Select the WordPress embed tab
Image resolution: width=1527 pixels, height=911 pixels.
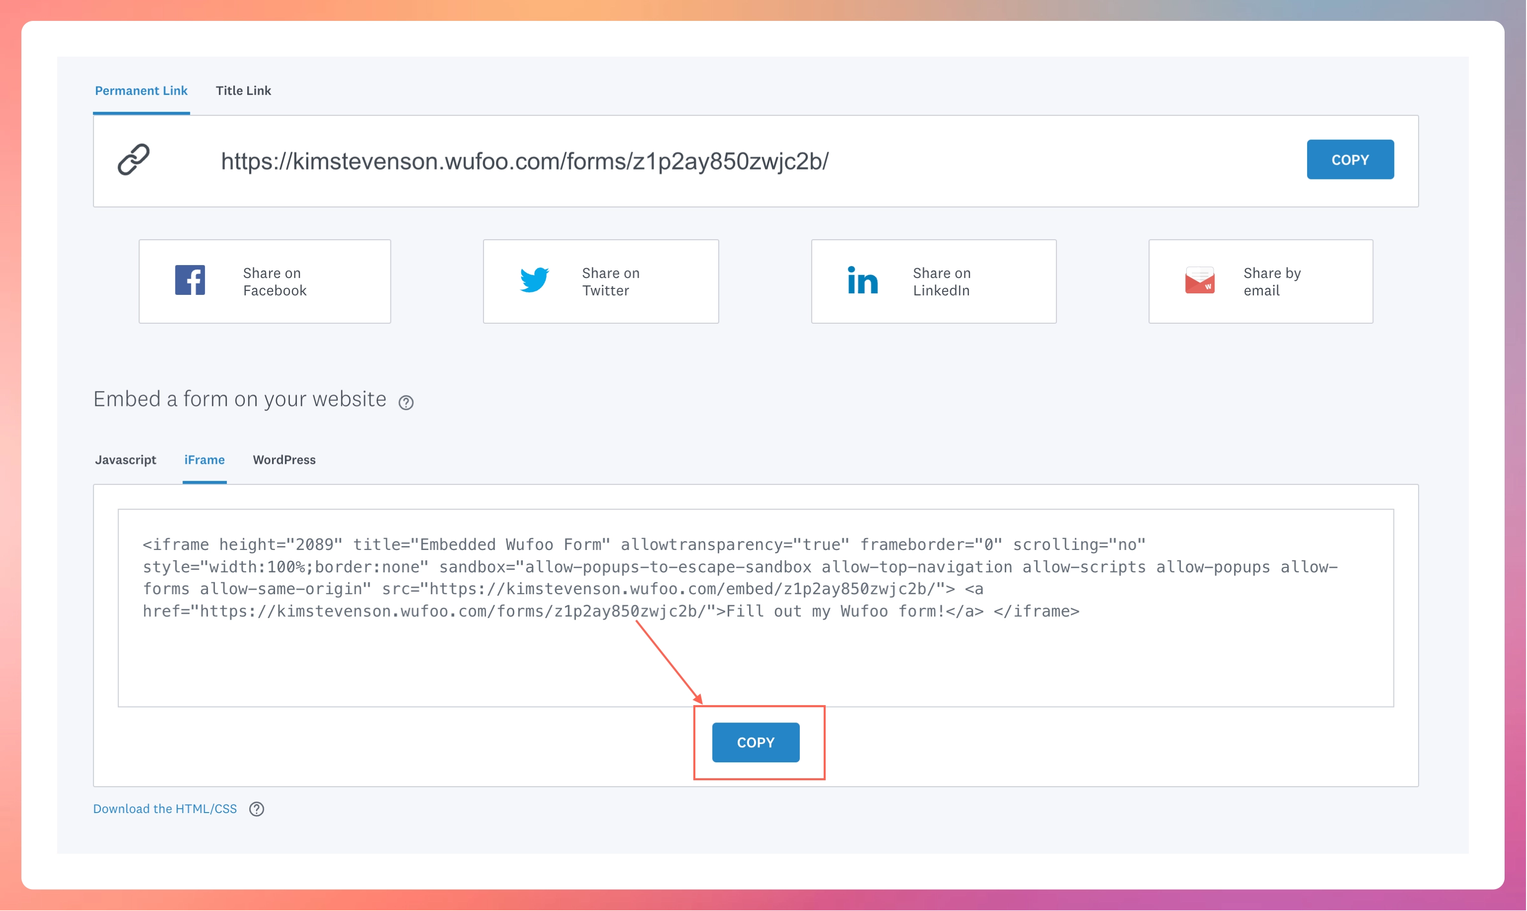(285, 460)
